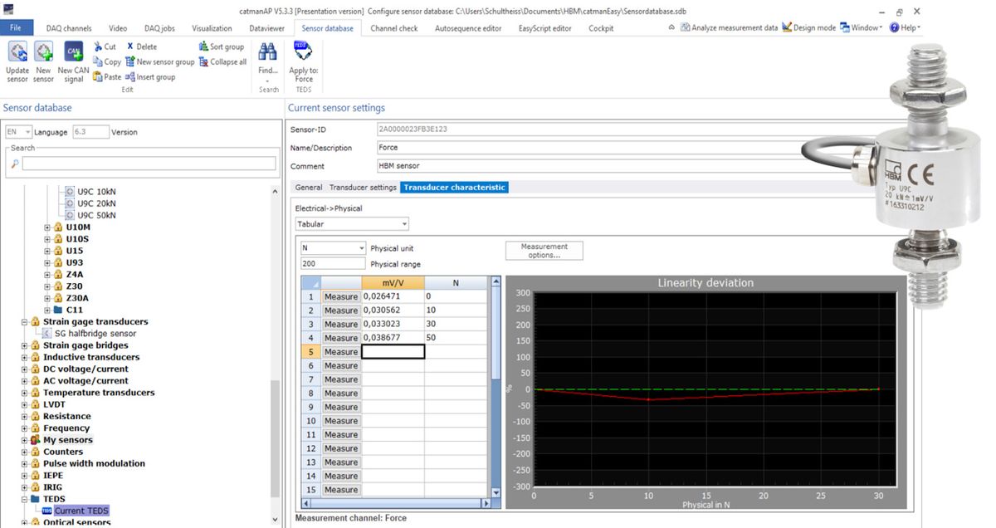996x528 pixels.
Task: Sort group in sensor database
Action: coord(222,46)
